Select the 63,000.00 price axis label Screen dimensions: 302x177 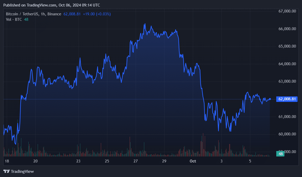pos(287,81)
